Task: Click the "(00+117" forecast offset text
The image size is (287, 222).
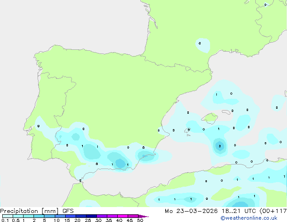Action: tap(273, 211)
